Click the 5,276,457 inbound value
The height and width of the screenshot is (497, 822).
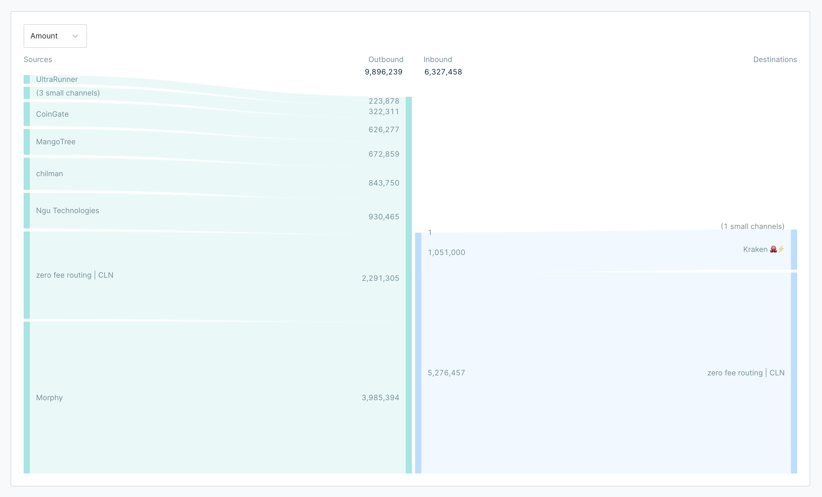click(x=446, y=373)
